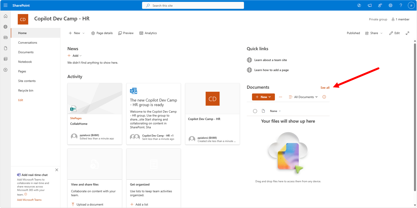Image resolution: width=417 pixels, height=208 pixels.
Task: Open the news icon in app bar
Action: [x=5, y=38]
